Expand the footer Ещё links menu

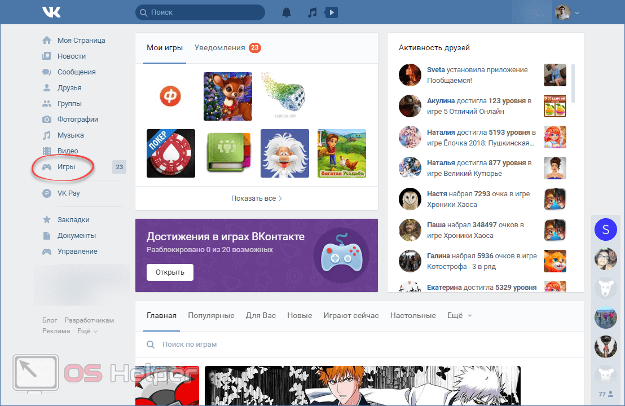pos(87,331)
